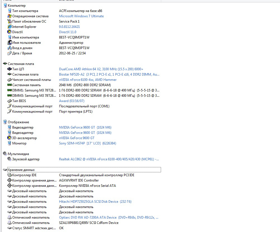Screen dimensions: 280x232
Task: Follow the nVIDIA GeForce 9600 GT 3D-акселератор link
Action: (77, 138)
